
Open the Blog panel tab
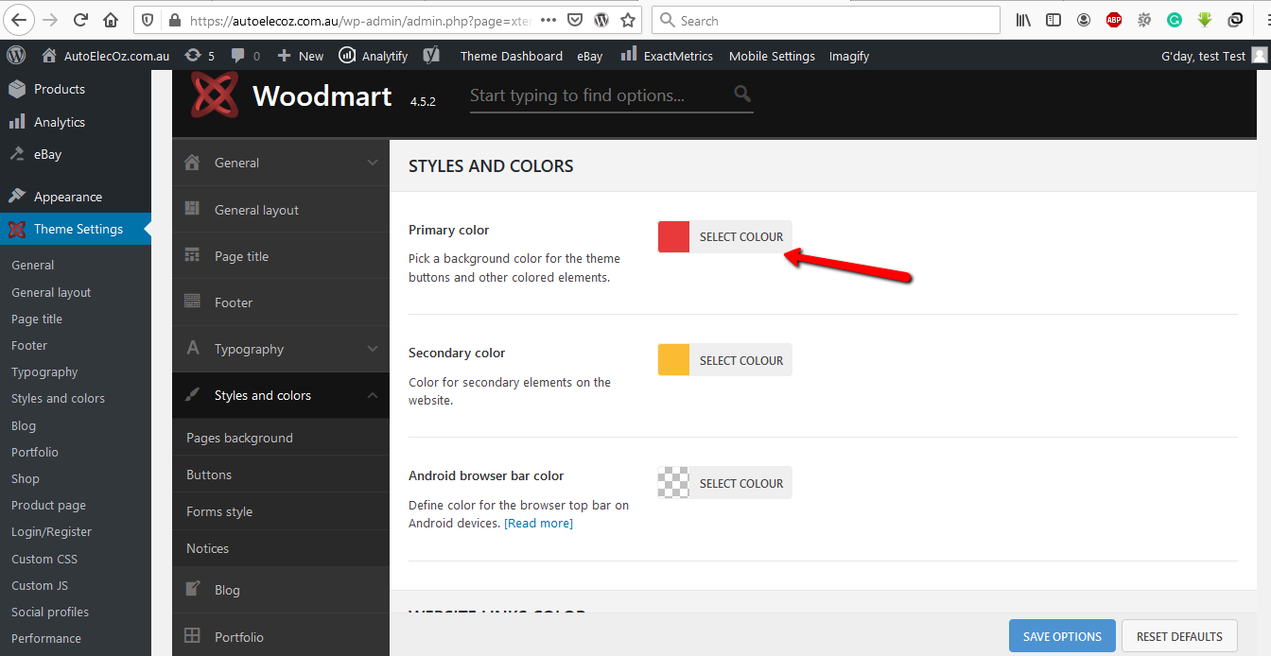281,590
